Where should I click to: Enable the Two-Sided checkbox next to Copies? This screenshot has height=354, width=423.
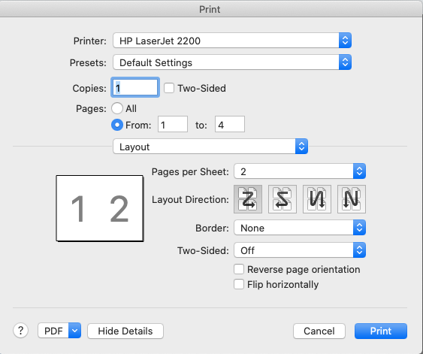pos(169,88)
